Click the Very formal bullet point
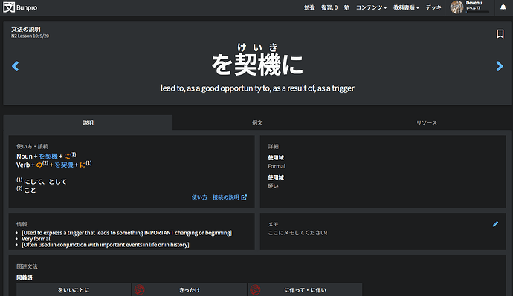 (x=36, y=239)
